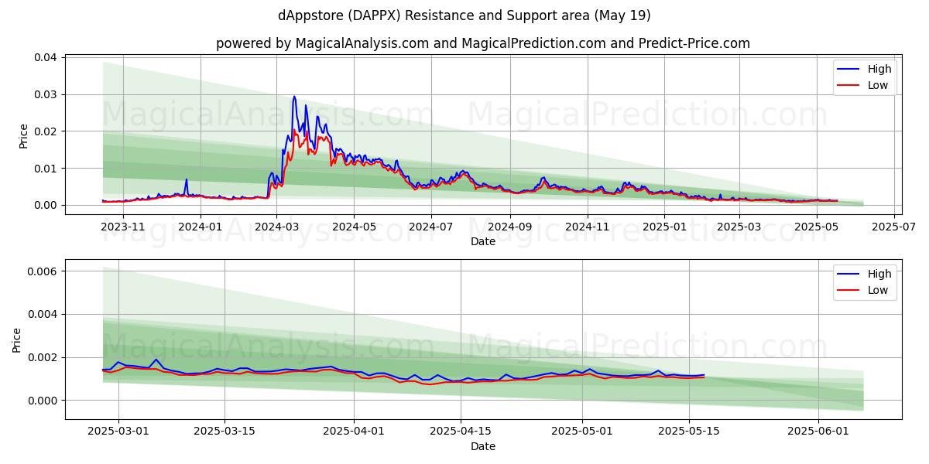Click the "0.02" y-axis tick on the top chart
The height and width of the screenshot is (464, 929).
[45, 131]
